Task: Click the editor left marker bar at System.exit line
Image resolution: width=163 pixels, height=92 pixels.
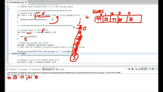Action: tap(9, 53)
